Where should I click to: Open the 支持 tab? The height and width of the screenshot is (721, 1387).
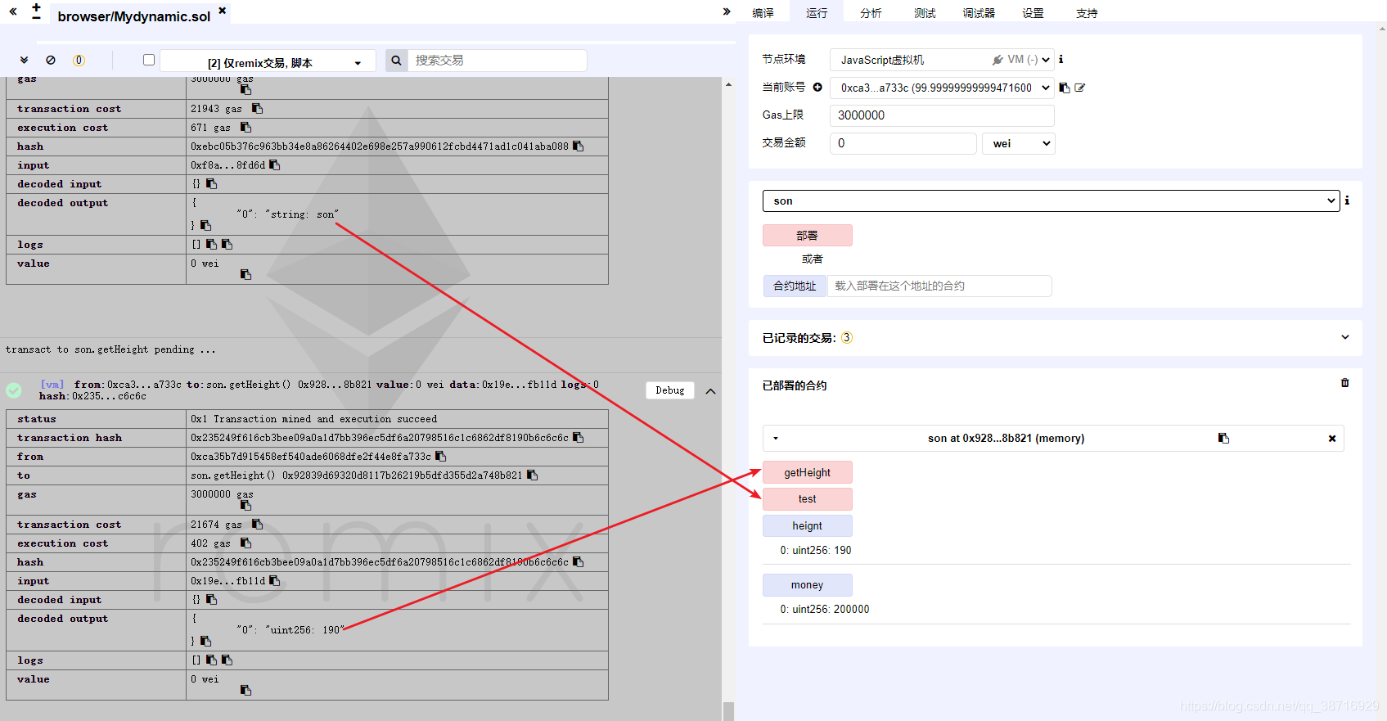[1087, 12]
